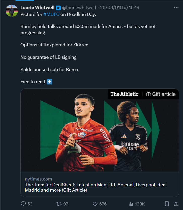Click the down arrow emoji after Free to read
The image size is (183, 210).
click(x=49, y=82)
